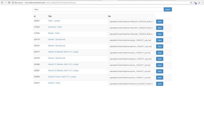Save the row with id 242551
Viewport: 204px width, 118px height.
160,22
